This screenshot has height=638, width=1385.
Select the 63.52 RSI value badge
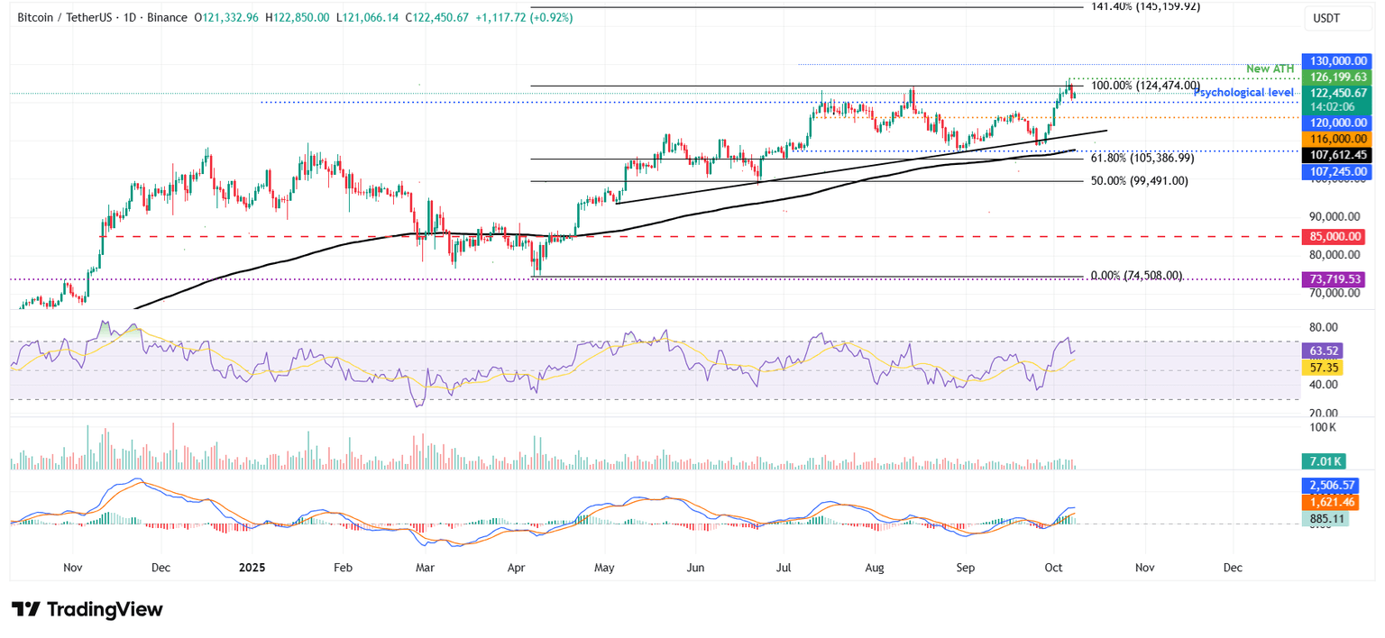1321,349
